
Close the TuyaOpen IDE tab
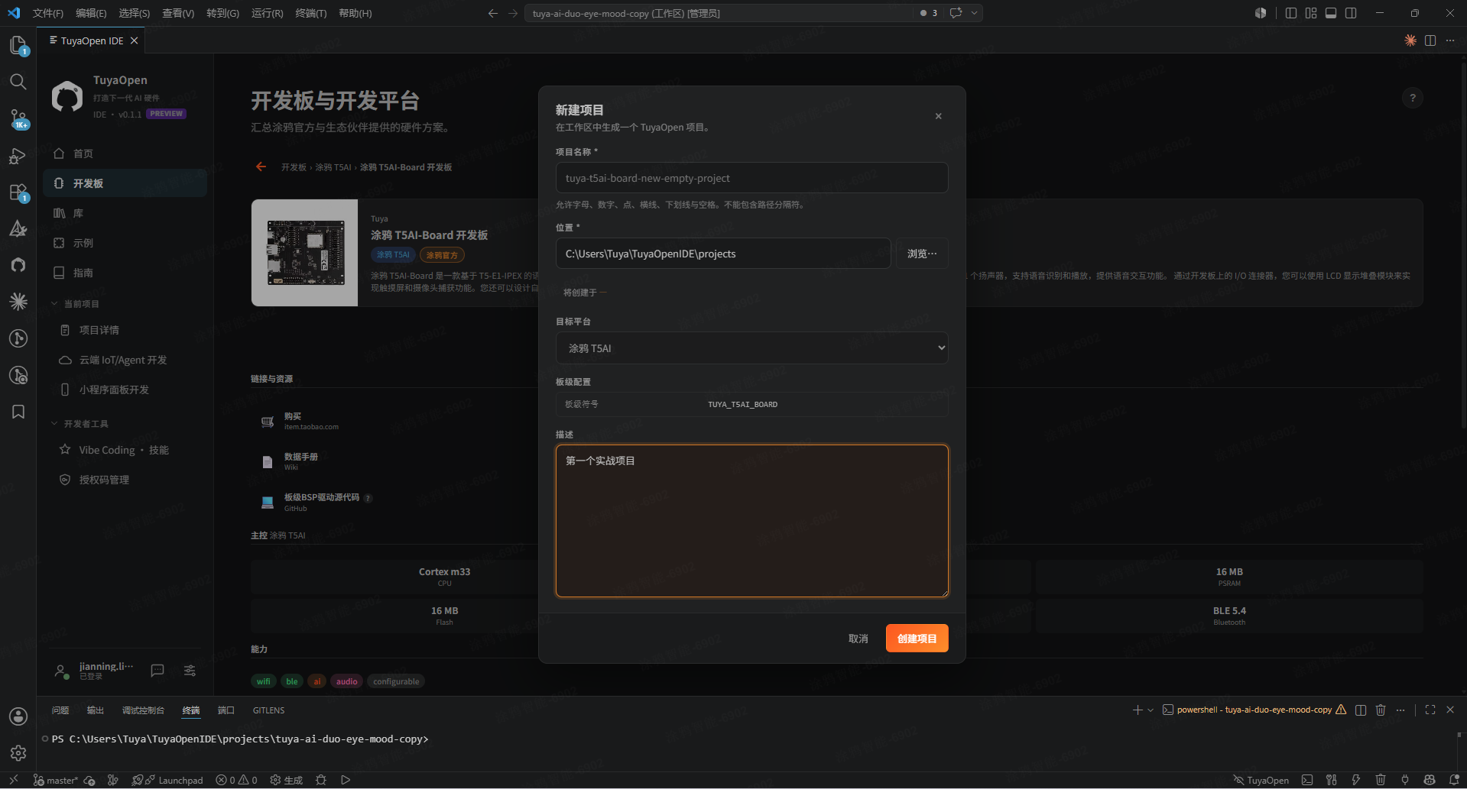pos(135,40)
